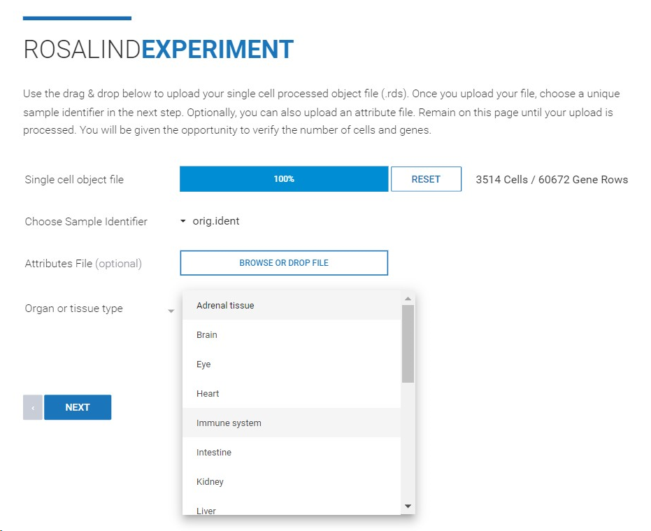
Task: Pick Eye from the tissue options
Action: pos(292,364)
